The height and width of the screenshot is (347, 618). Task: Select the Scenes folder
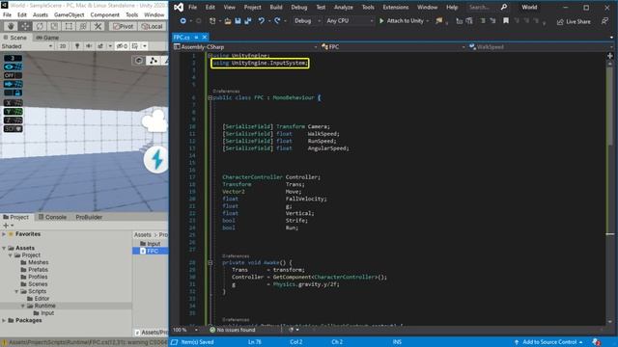(34, 284)
